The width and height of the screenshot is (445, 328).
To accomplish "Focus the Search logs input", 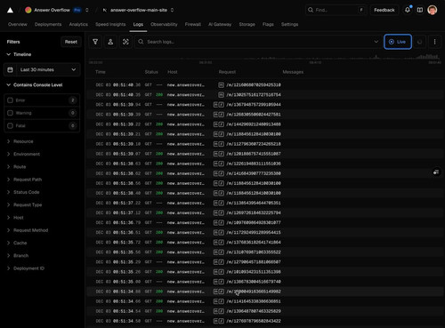I will 258,42.
